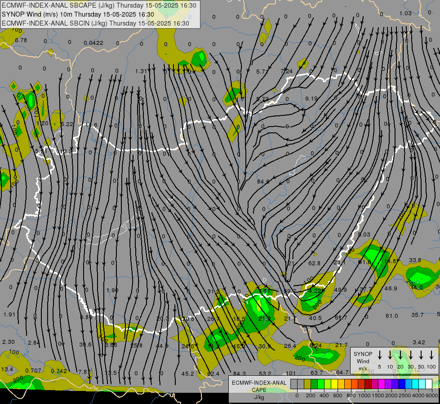Viewport: 440px width, 404px height.
Task: Click the map value 1.91
Action: tap(9, 314)
